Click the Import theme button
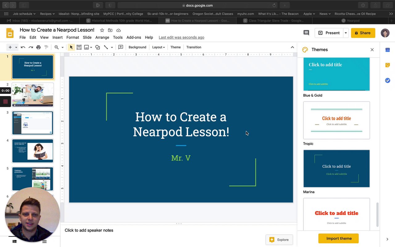 coord(339,238)
